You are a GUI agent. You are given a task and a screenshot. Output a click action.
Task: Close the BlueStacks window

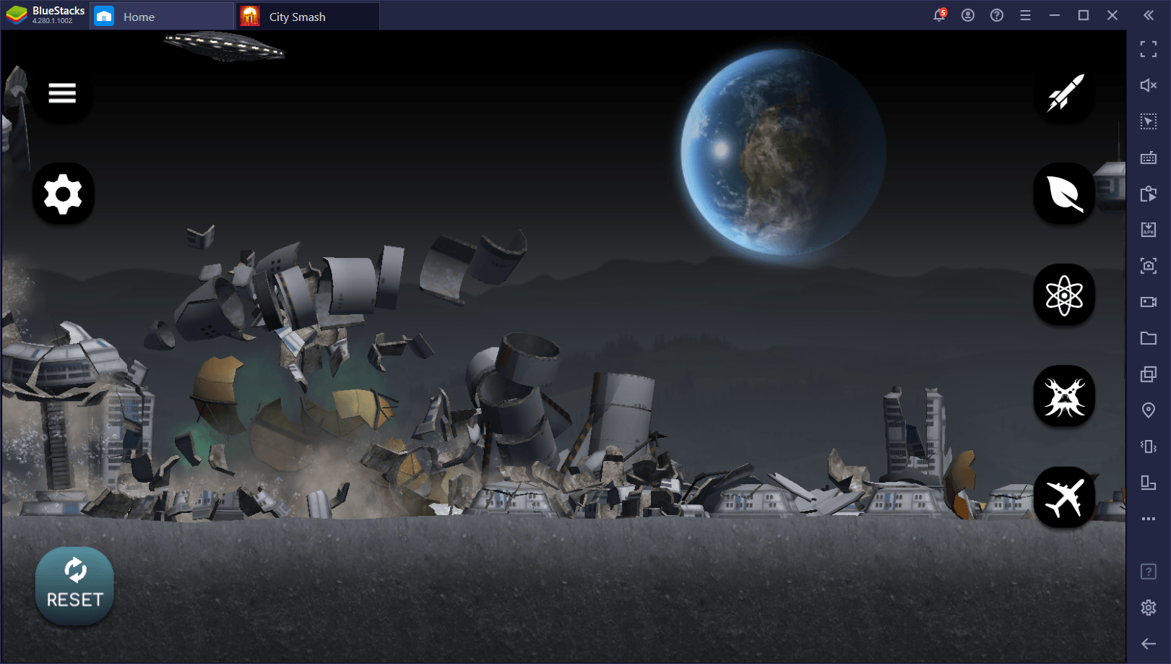click(1112, 15)
